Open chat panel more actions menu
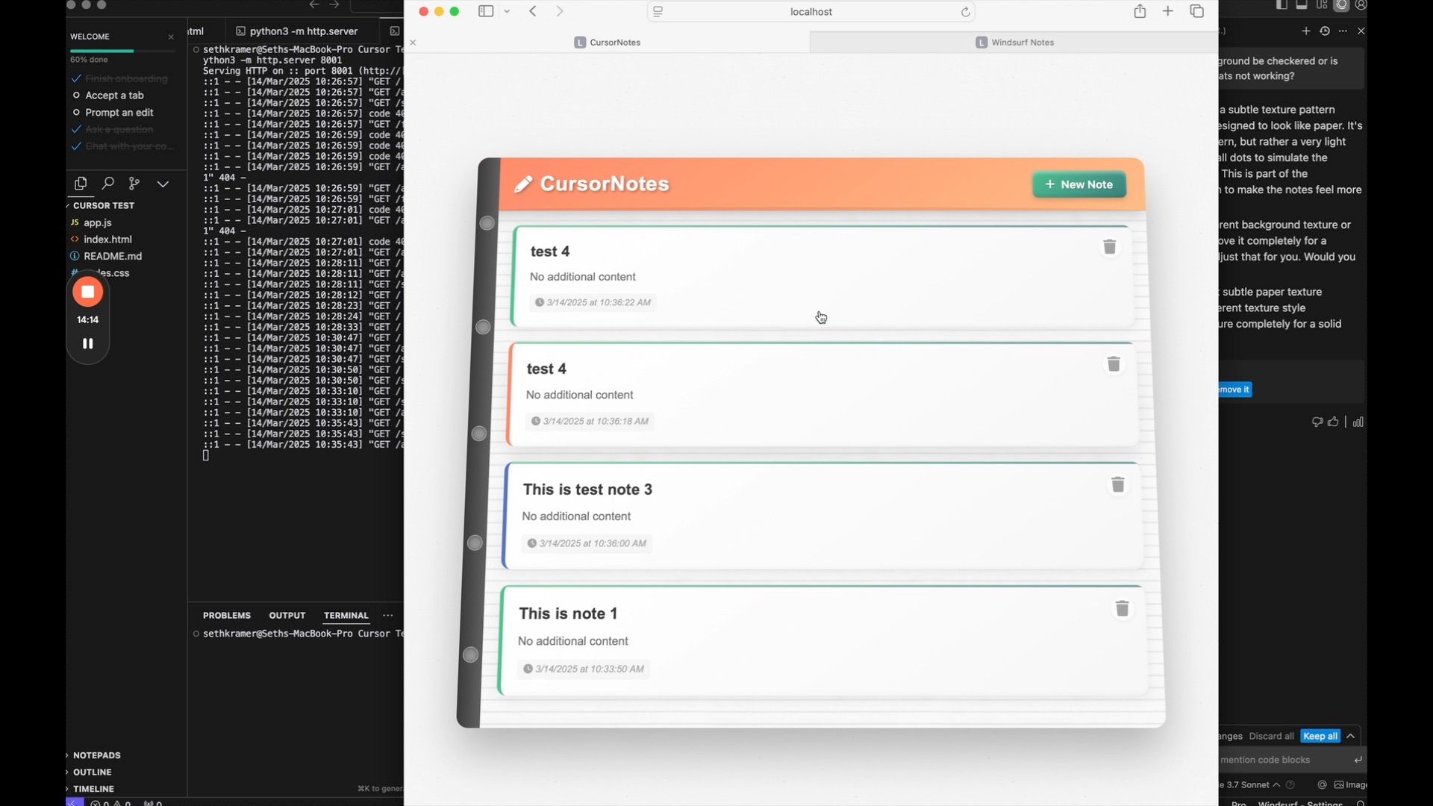Screen dimensions: 1433x806 (x=1343, y=31)
